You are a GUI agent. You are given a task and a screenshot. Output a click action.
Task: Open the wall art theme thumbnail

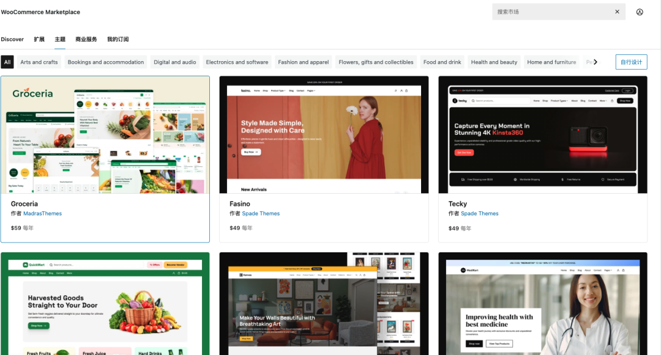pos(324,304)
